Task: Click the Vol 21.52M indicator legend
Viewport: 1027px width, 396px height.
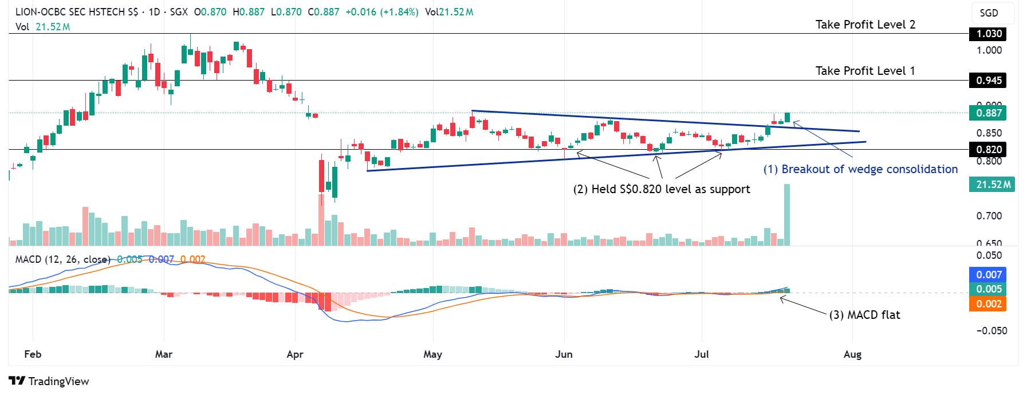Action: (42, 27)
